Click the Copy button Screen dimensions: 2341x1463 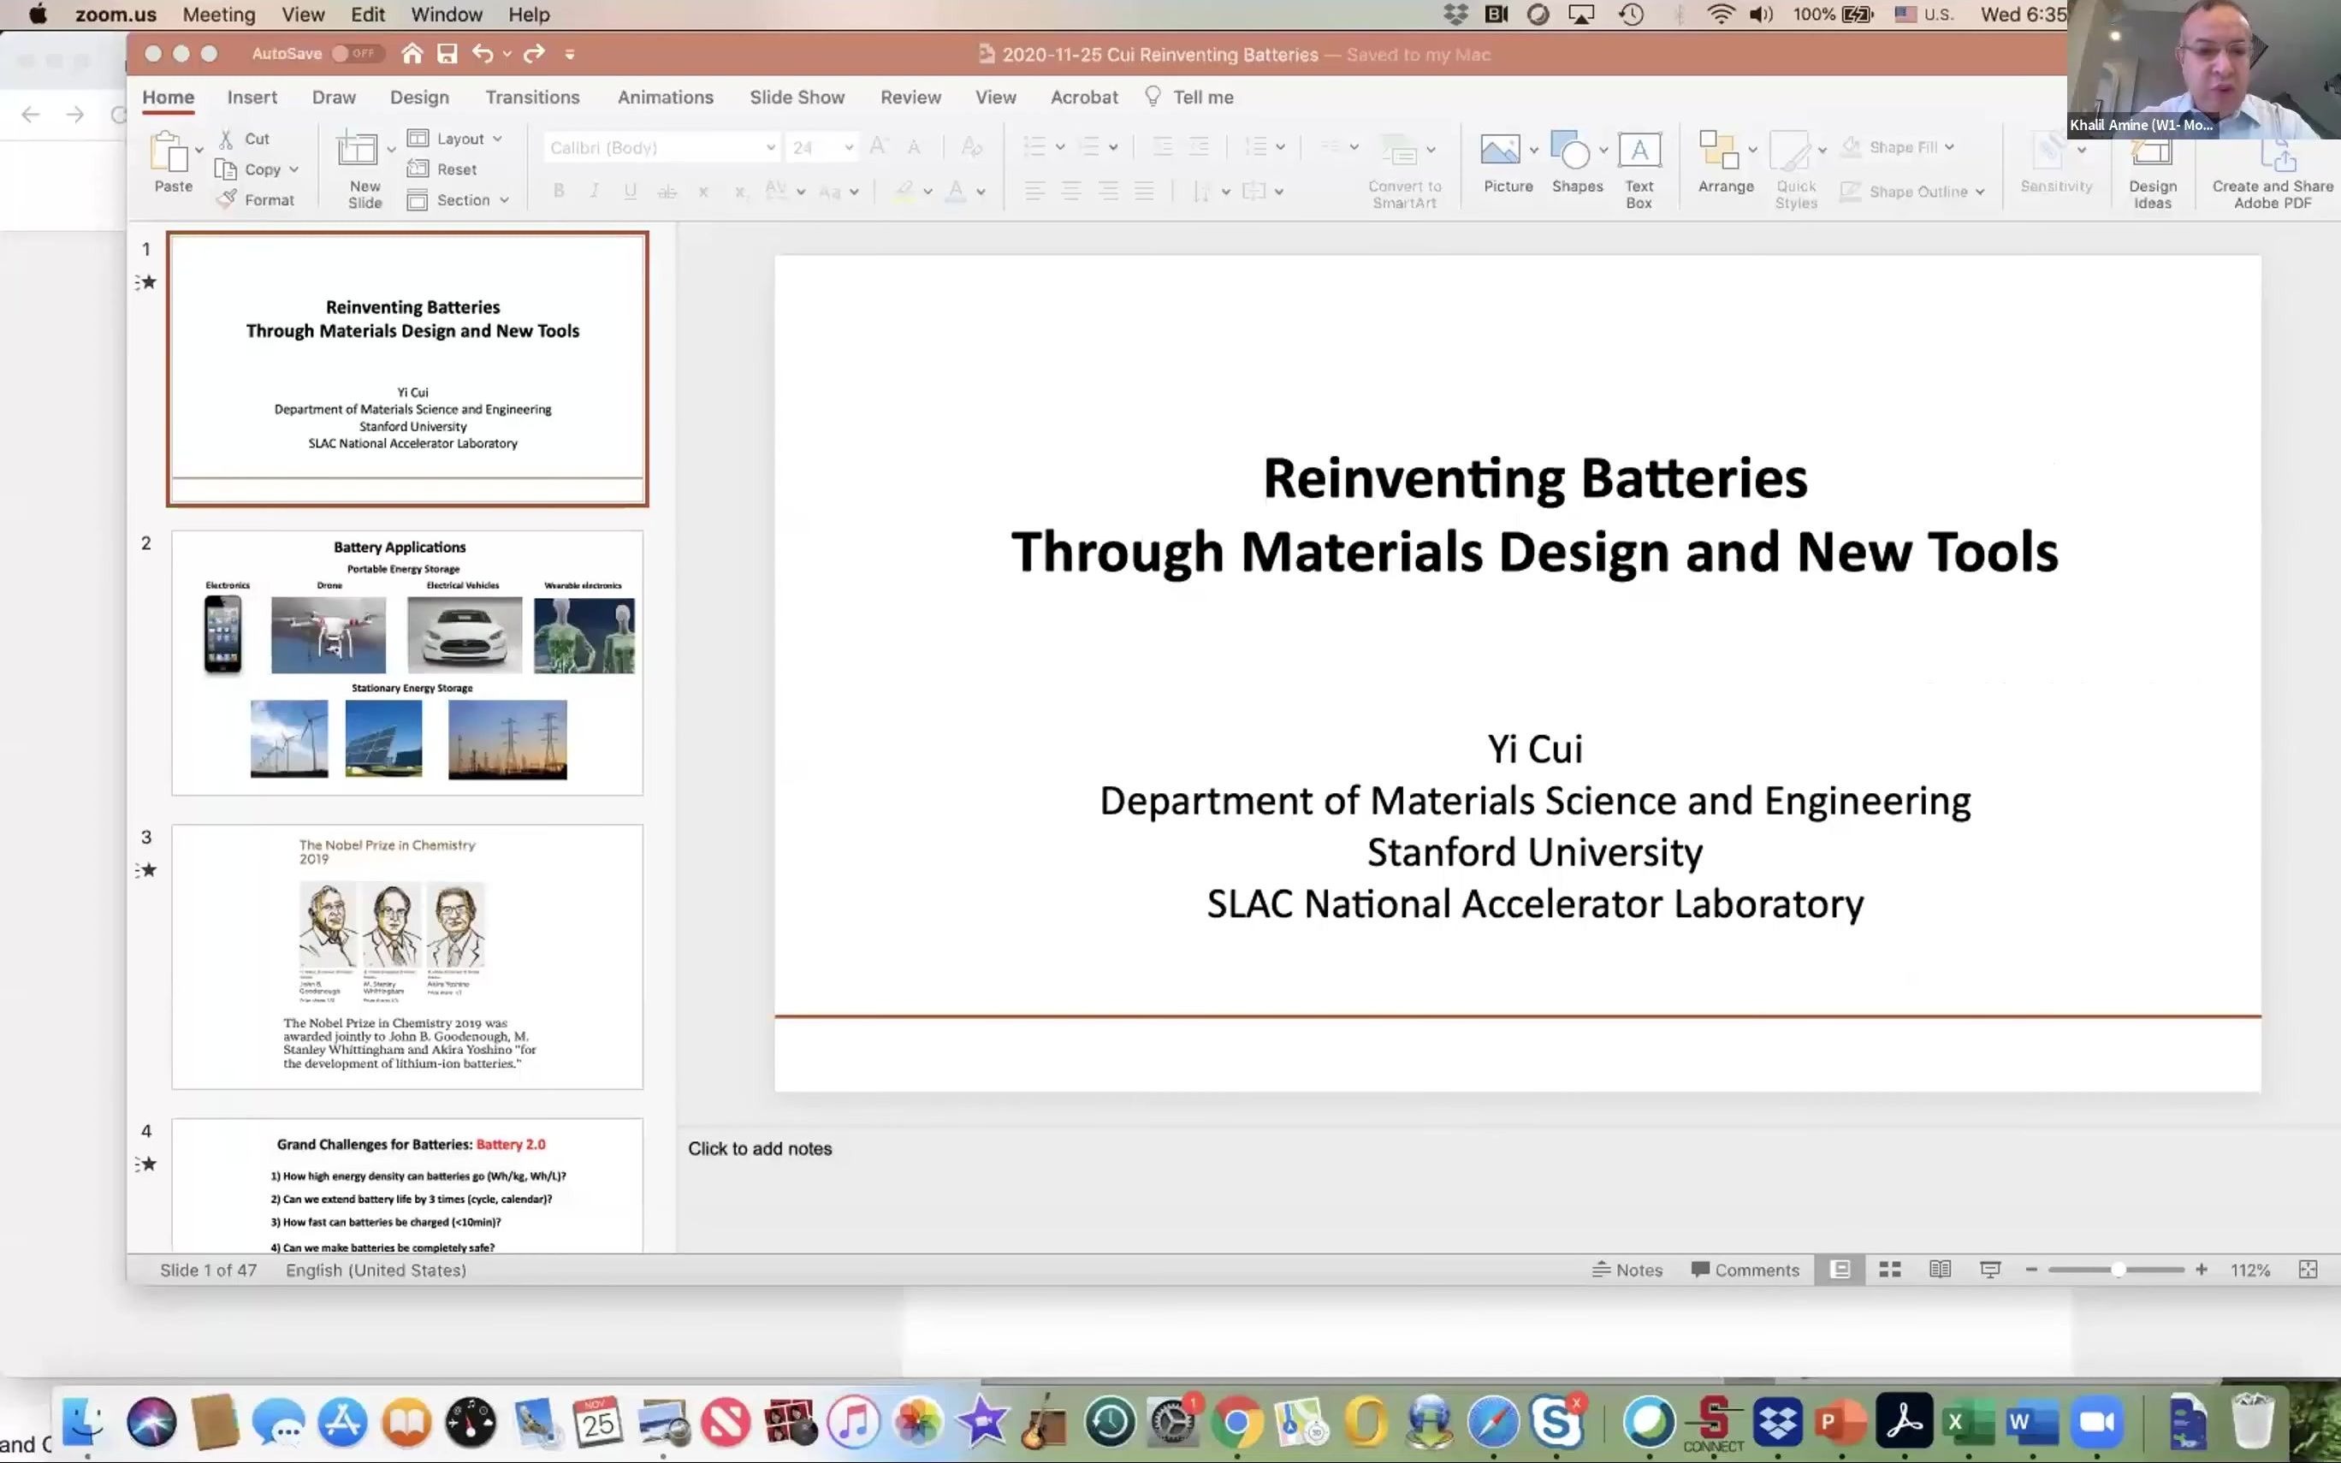pyautogui.click(x=247, y=169)
